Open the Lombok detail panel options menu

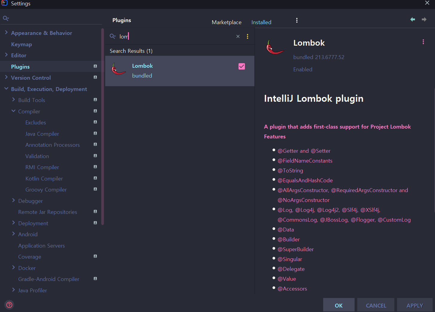click(x=423, y=42)
